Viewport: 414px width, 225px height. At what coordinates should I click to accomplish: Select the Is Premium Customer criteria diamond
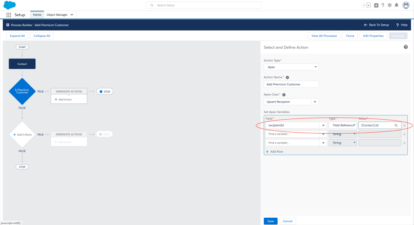pyautogui.click(x=22, y=91)
